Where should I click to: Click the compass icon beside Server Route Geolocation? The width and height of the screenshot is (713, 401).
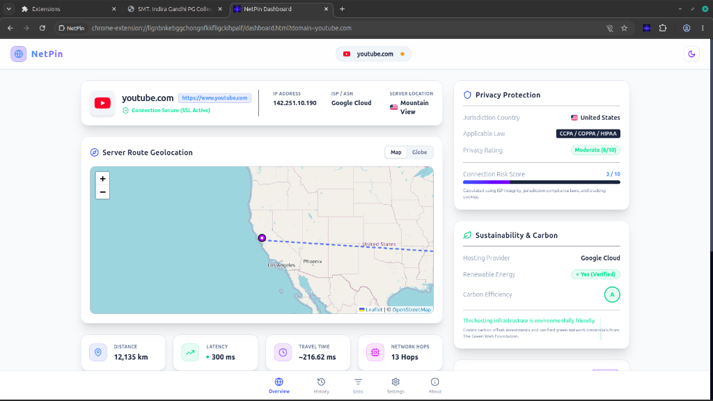(x=94, y=152)
